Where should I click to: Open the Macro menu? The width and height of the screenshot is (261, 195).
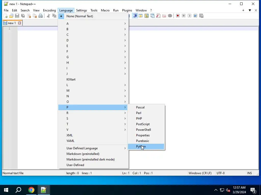click(105, 10)
